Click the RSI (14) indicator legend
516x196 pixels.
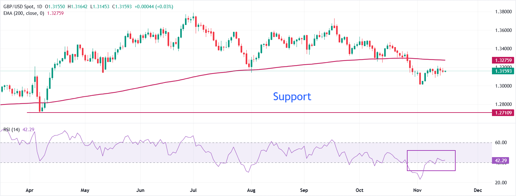click(11, 130)
